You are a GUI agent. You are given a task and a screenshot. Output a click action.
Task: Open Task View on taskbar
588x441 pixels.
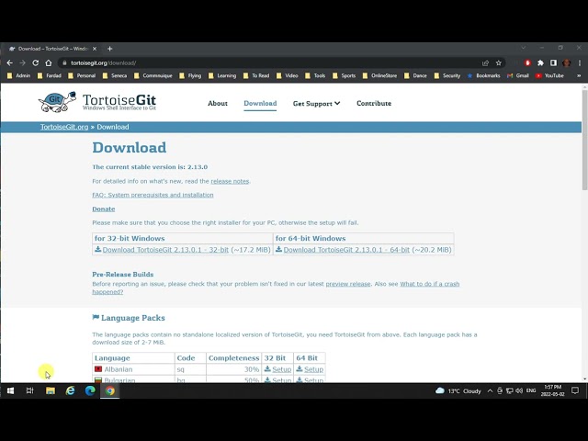(x=30, y=390)
